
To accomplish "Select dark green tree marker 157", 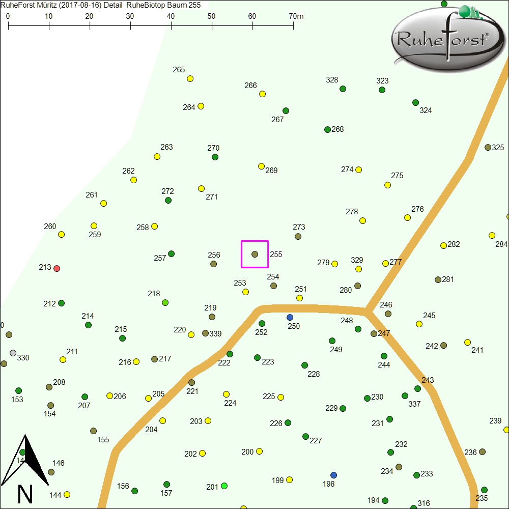I will tap(166, 484).
